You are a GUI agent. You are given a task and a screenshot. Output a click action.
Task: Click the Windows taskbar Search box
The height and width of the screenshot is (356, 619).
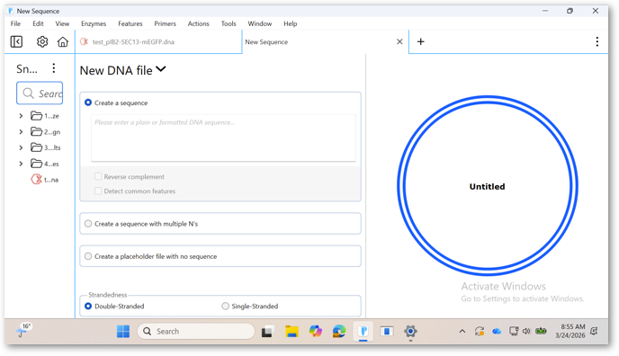tap(196, 332)
